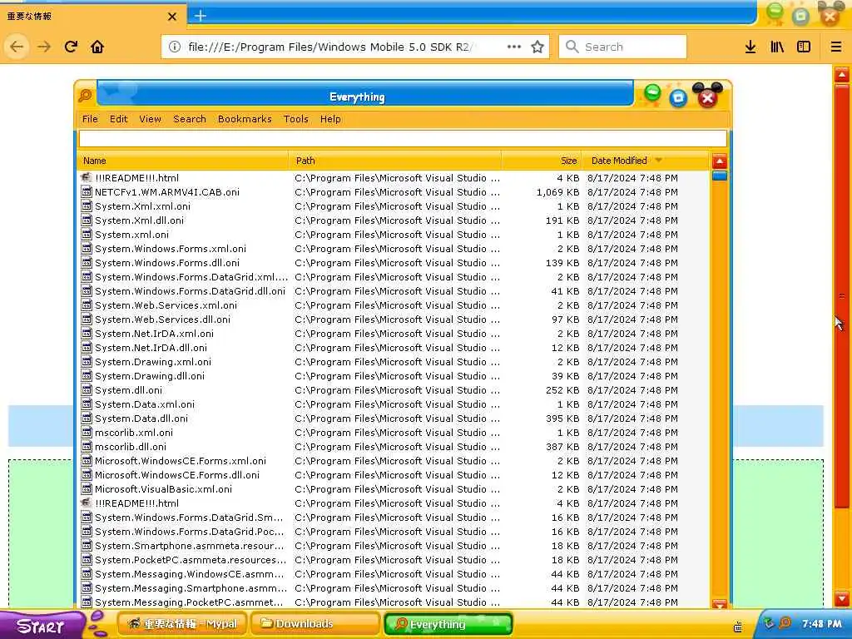Open the Start button
852x639 pixels.
[x=42, y=626]
